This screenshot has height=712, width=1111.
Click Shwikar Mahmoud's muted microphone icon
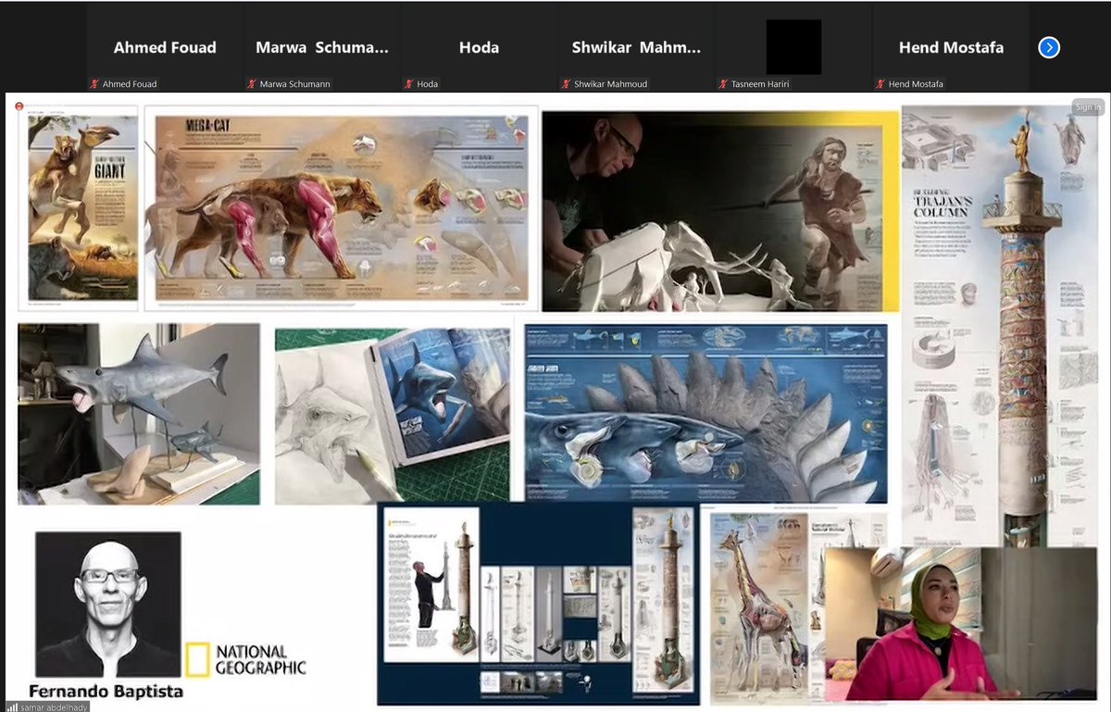565,84
